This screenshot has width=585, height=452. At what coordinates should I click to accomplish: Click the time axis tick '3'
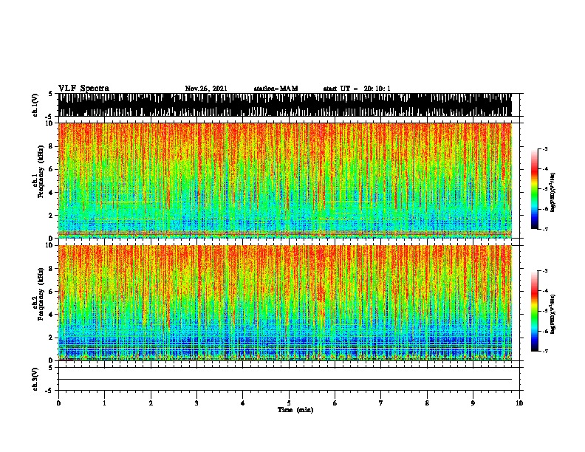196,403
